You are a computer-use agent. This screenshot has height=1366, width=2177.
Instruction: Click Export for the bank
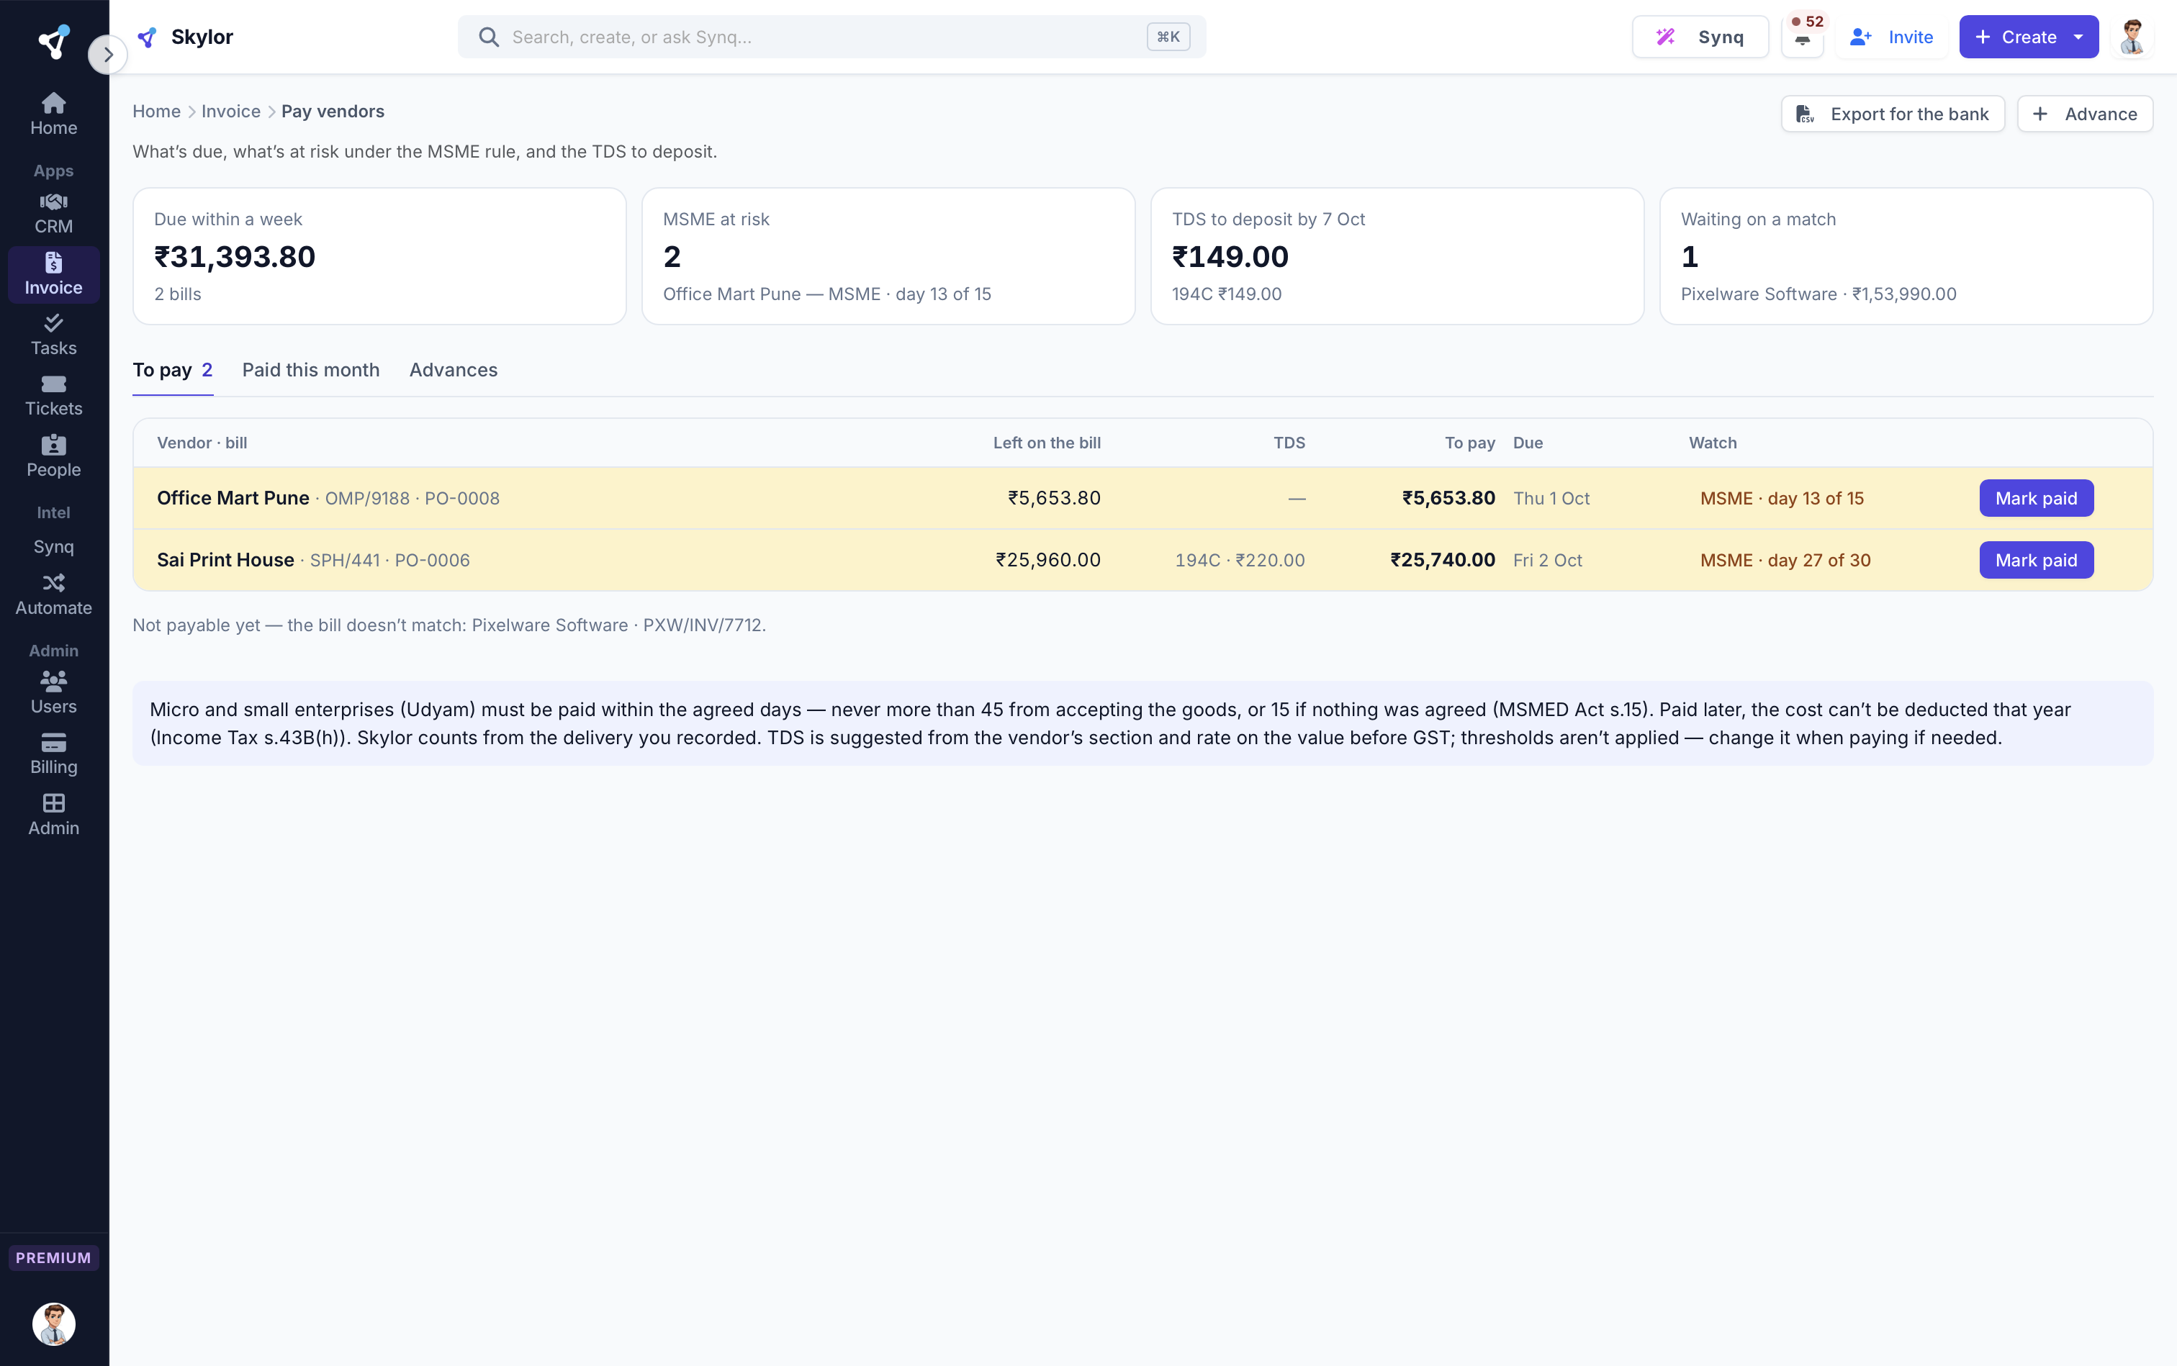pos(1893,114)
